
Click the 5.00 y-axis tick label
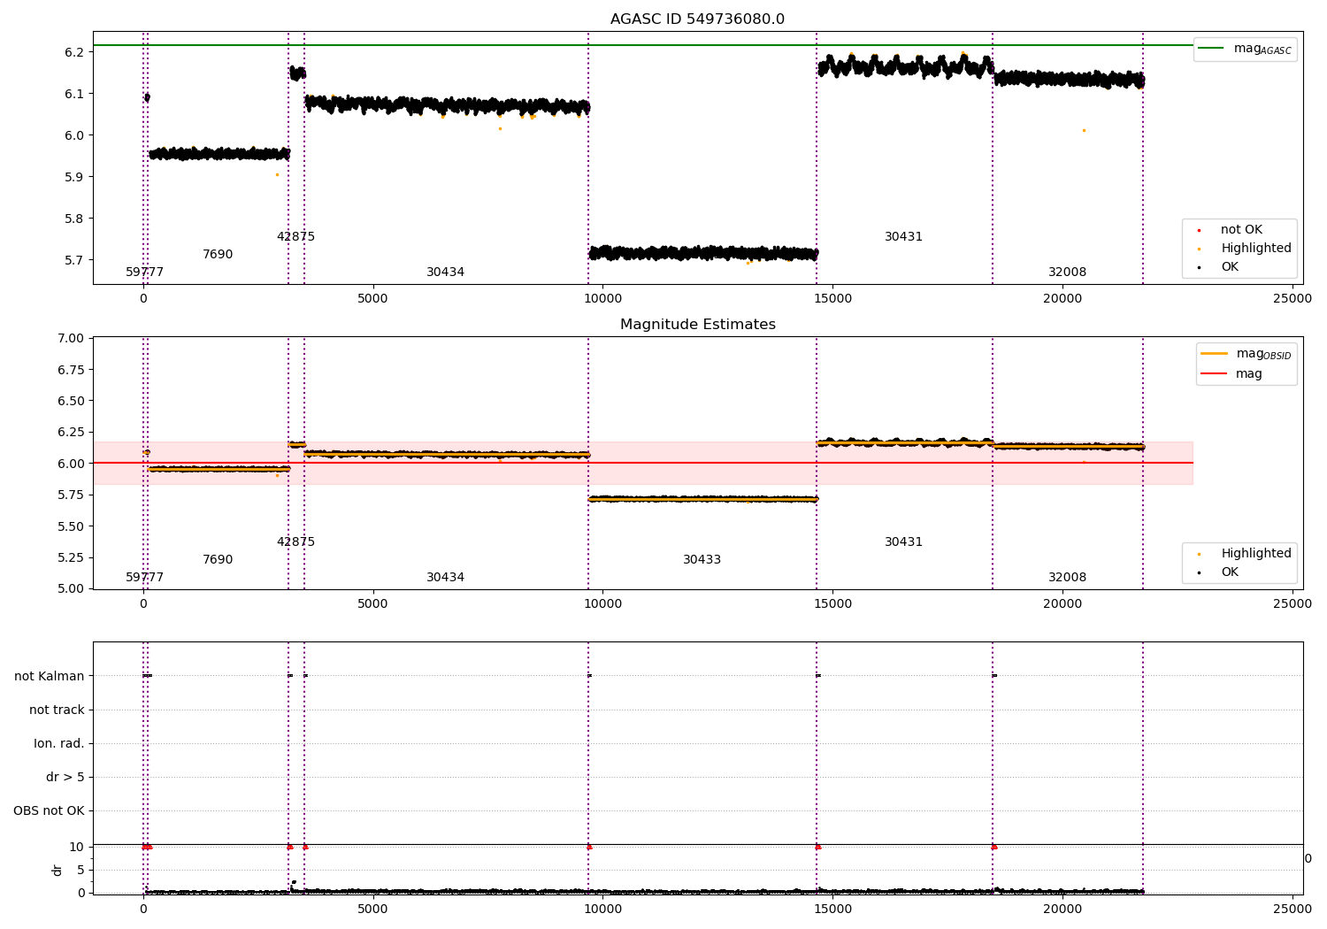click(71, 588)
